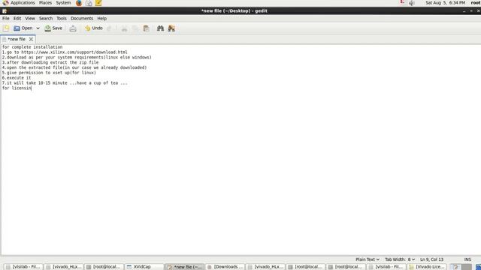Click the second workspace switcher cell
The height and width of the screenshot is (270, 481).
click(x=466, y=267)
